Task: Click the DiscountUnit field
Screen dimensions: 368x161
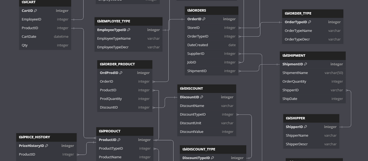Action: tap(207, 123)
